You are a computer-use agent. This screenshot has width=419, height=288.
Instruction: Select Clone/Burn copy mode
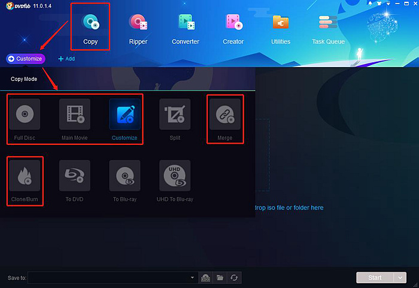pos(25,181)
